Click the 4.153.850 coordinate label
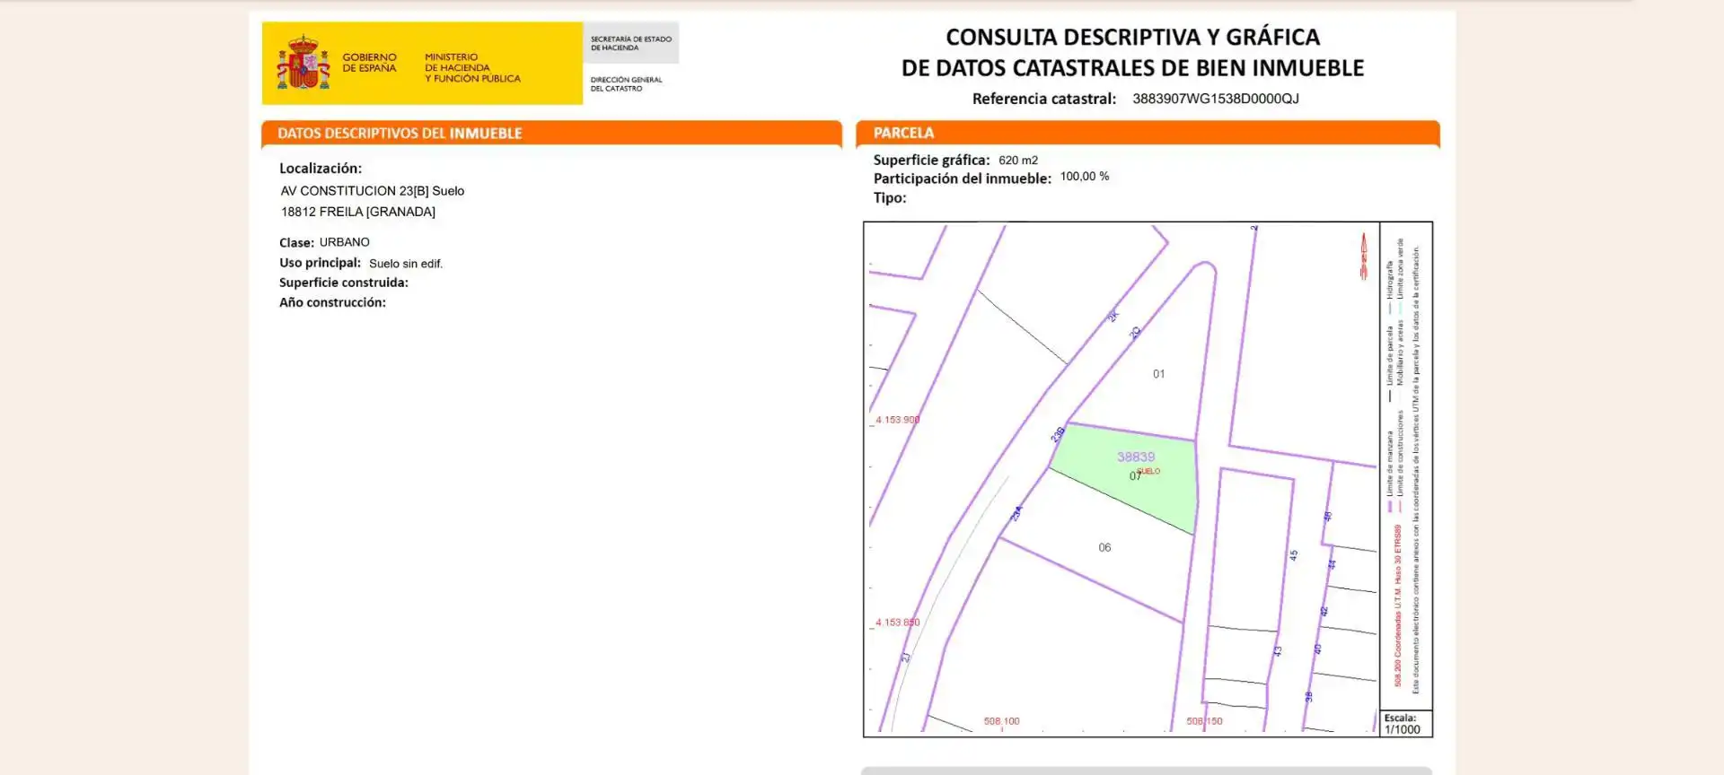This screenshot has width=1724, height=775. 897,623
